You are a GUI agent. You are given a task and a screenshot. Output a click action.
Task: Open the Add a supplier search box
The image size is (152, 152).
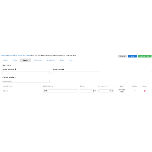click(26, 81)
